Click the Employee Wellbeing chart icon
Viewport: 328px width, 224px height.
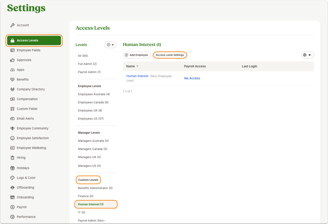coord(12,148)
